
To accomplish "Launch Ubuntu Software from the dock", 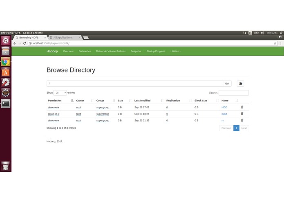I will click(x=6, y=72).
